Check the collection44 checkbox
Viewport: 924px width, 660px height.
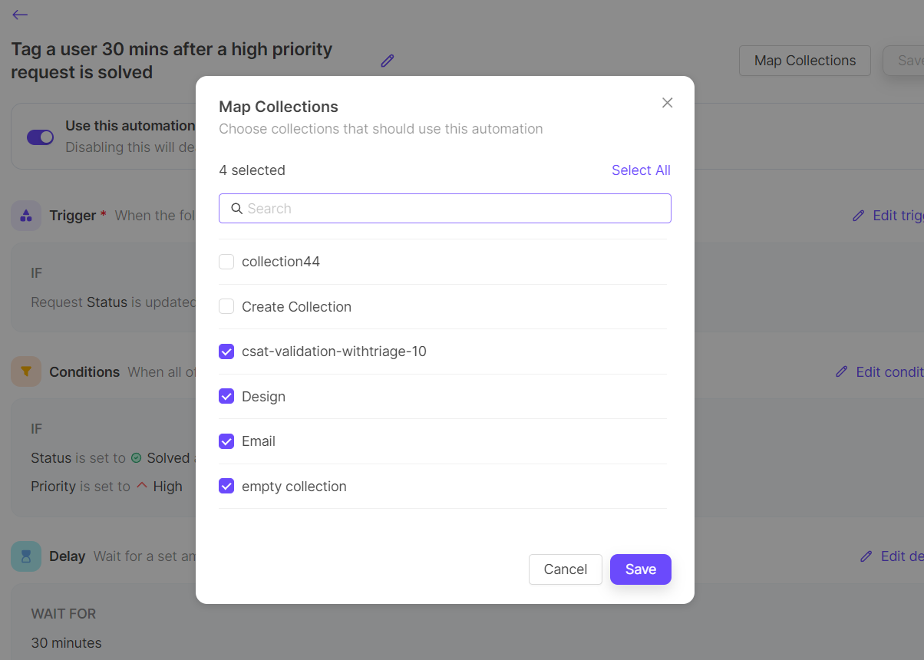coord(226,262)
